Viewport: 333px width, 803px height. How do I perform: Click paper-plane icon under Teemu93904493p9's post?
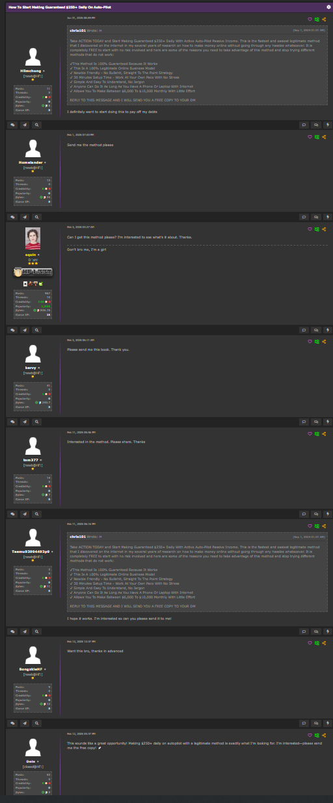pos(25,631)
